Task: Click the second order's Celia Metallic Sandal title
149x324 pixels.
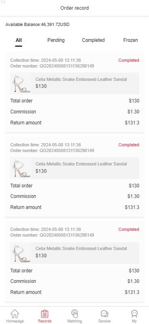Action: point(81,164)
